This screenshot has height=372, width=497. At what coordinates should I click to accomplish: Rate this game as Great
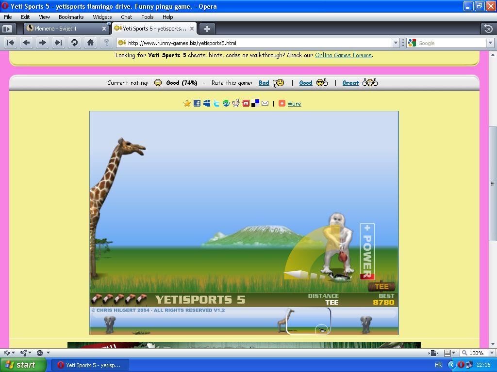click(350, 83)
